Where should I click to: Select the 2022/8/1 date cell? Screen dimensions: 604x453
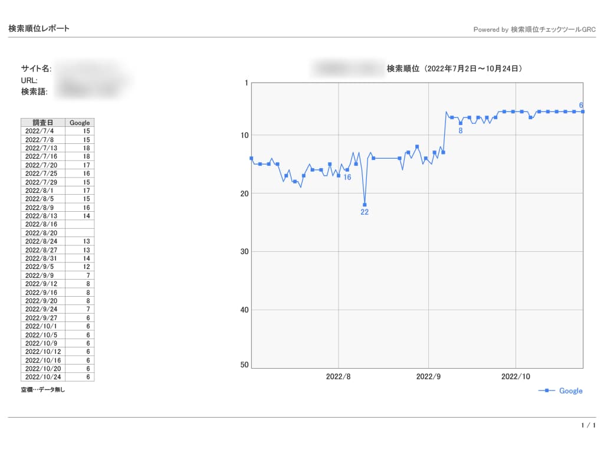click(x=42, y=191)
